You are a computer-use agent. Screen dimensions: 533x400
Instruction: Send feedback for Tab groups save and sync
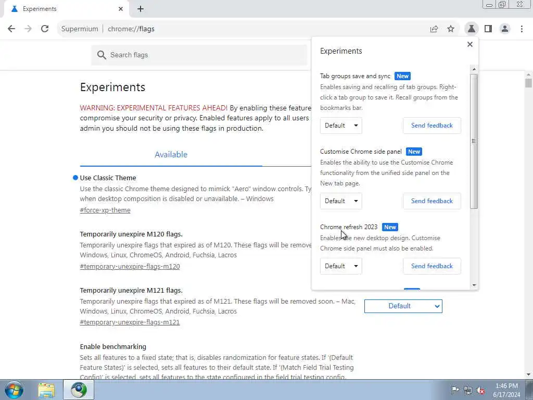tap(432, 126)
